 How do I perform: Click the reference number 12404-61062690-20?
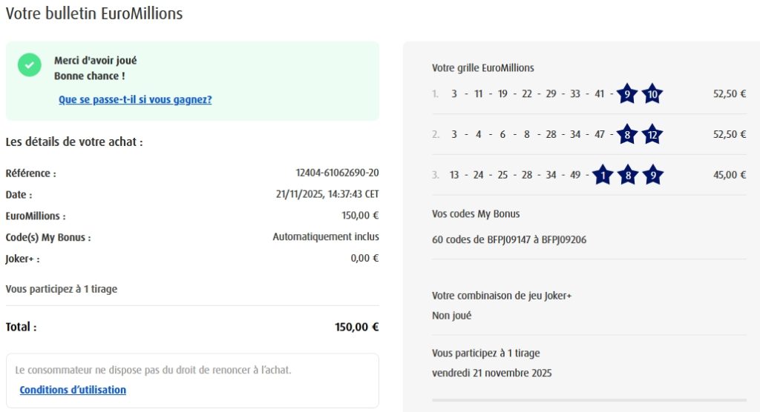(337, 173)
